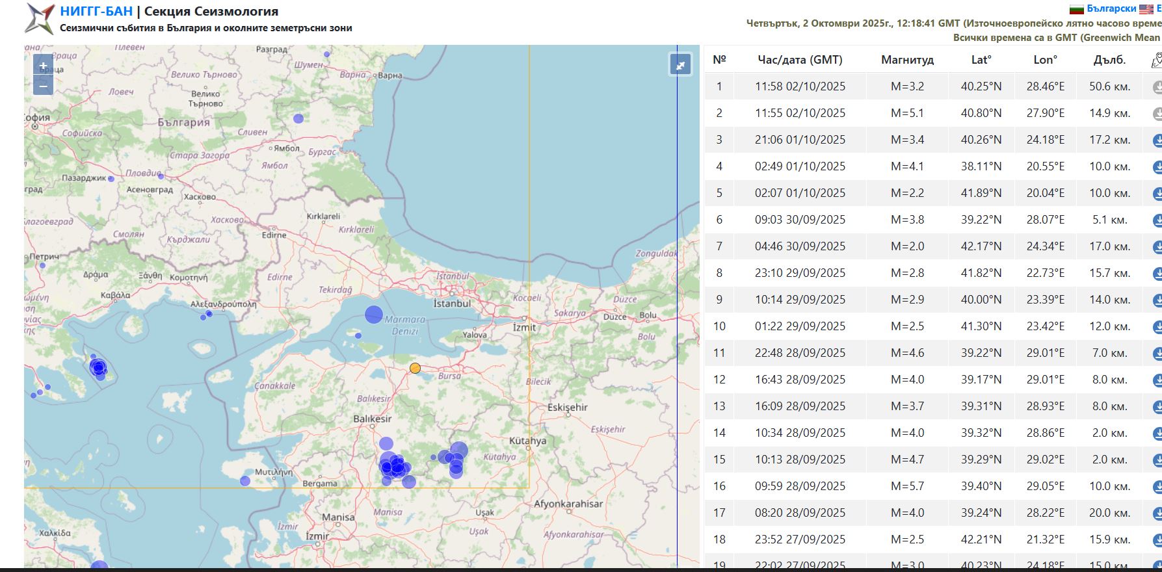Click the download icon for event 3
The height and width of the screenshot is (572, 1162).
tap(1157, 140)
